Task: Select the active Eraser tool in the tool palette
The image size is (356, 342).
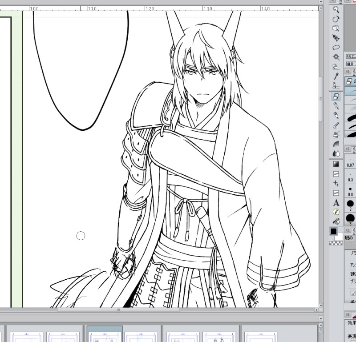Action: click(x=336, y=96)
